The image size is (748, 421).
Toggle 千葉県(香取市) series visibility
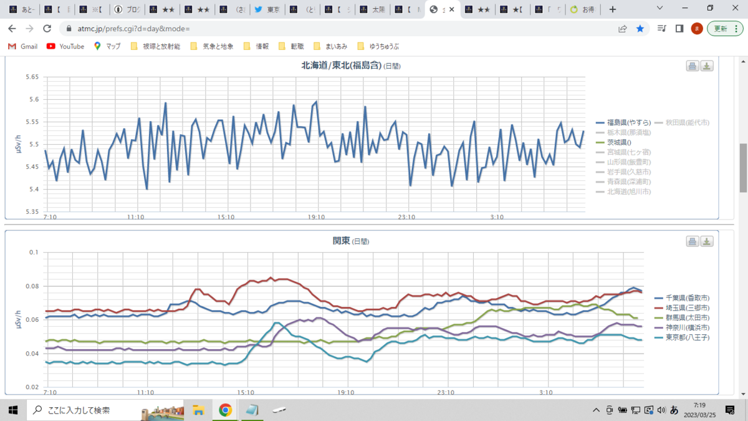pos(683,298)
